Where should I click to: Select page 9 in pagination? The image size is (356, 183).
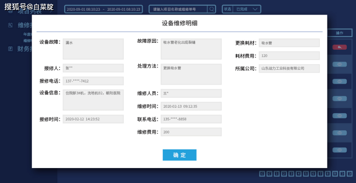coord(335,174)
